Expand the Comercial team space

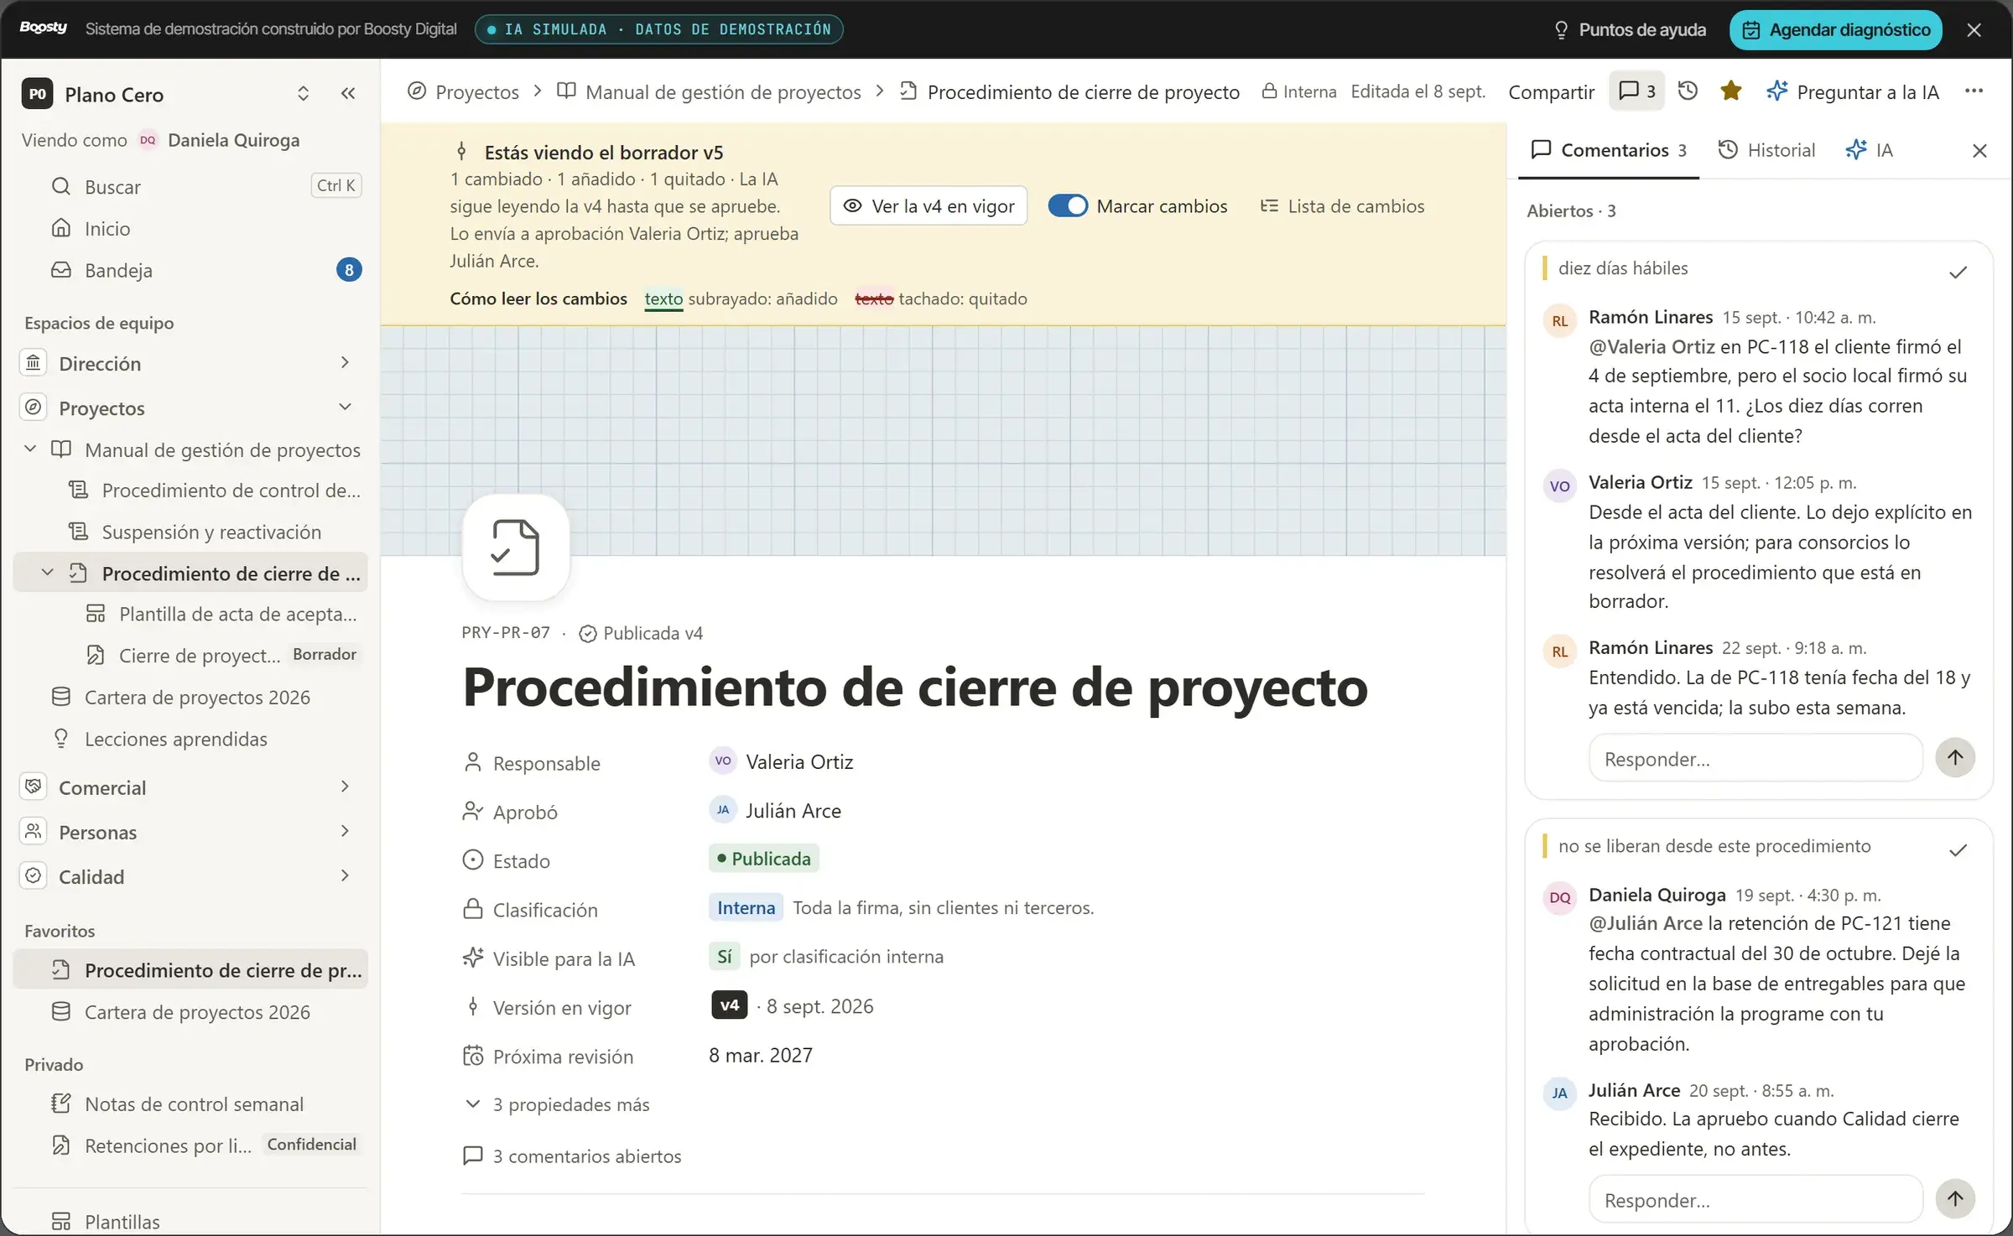pyautogui.click(x=345, y=787)
